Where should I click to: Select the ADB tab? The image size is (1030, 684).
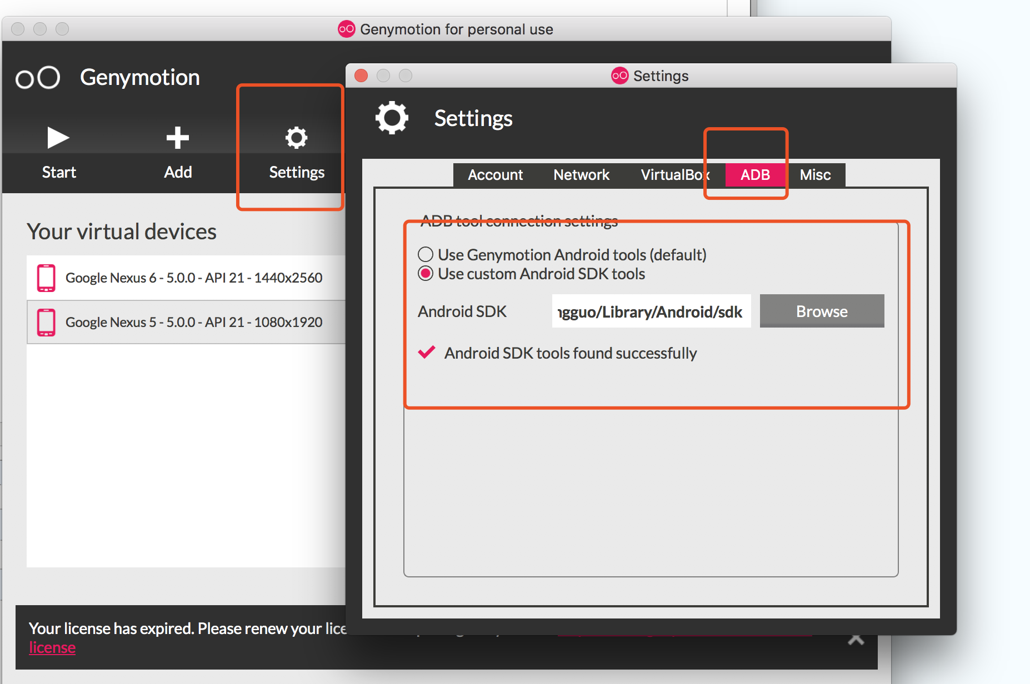pos(755,175)
